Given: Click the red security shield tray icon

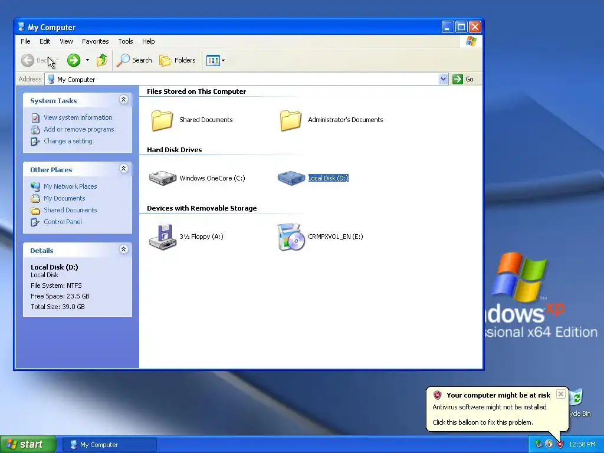Looking at the screenshot, I should 560,444.
